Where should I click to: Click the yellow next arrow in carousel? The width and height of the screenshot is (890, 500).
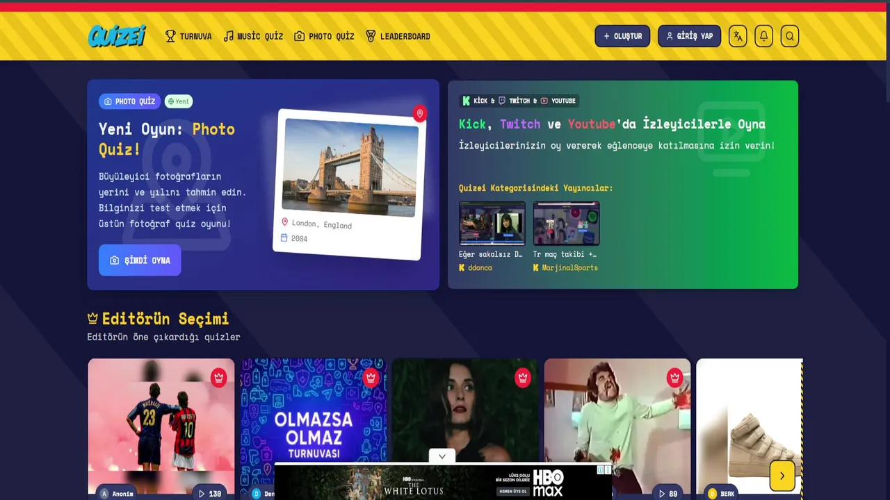(782, 476)
